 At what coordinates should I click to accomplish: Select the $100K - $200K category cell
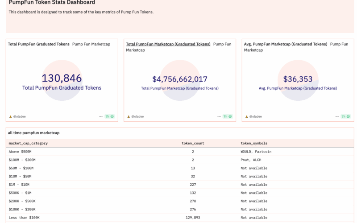(22, 209)
